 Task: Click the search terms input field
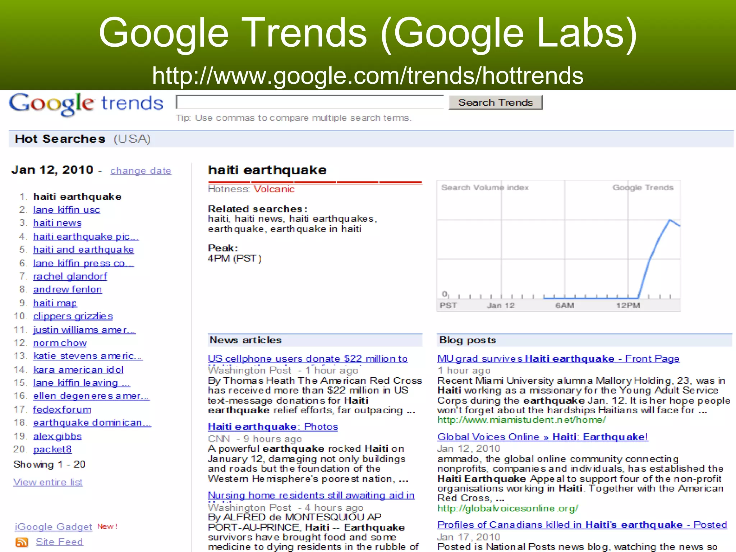310,102
